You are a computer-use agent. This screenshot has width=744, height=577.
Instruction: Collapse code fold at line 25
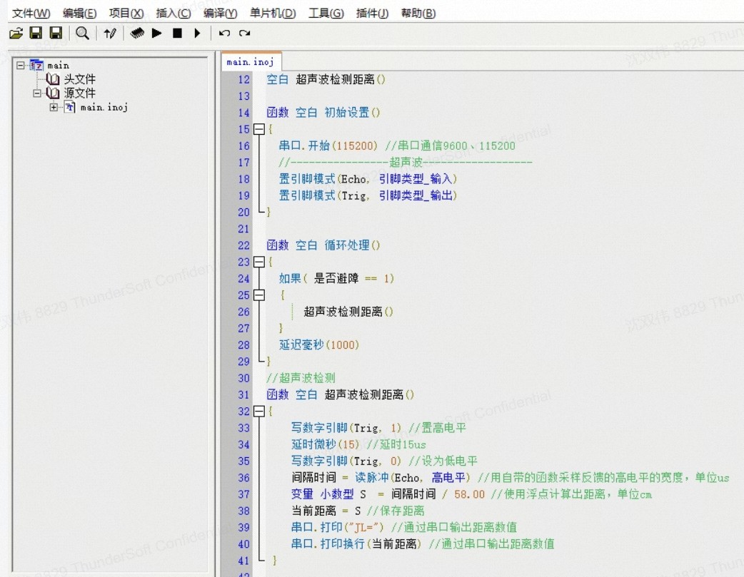259,295
